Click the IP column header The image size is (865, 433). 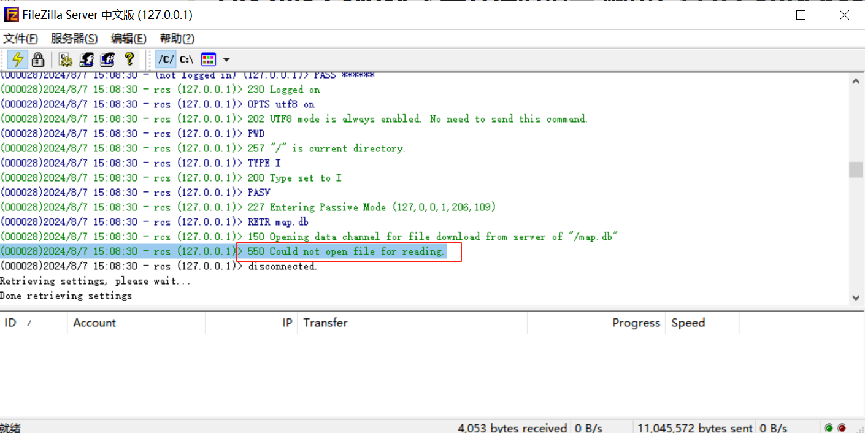click(x=252, y=323)
